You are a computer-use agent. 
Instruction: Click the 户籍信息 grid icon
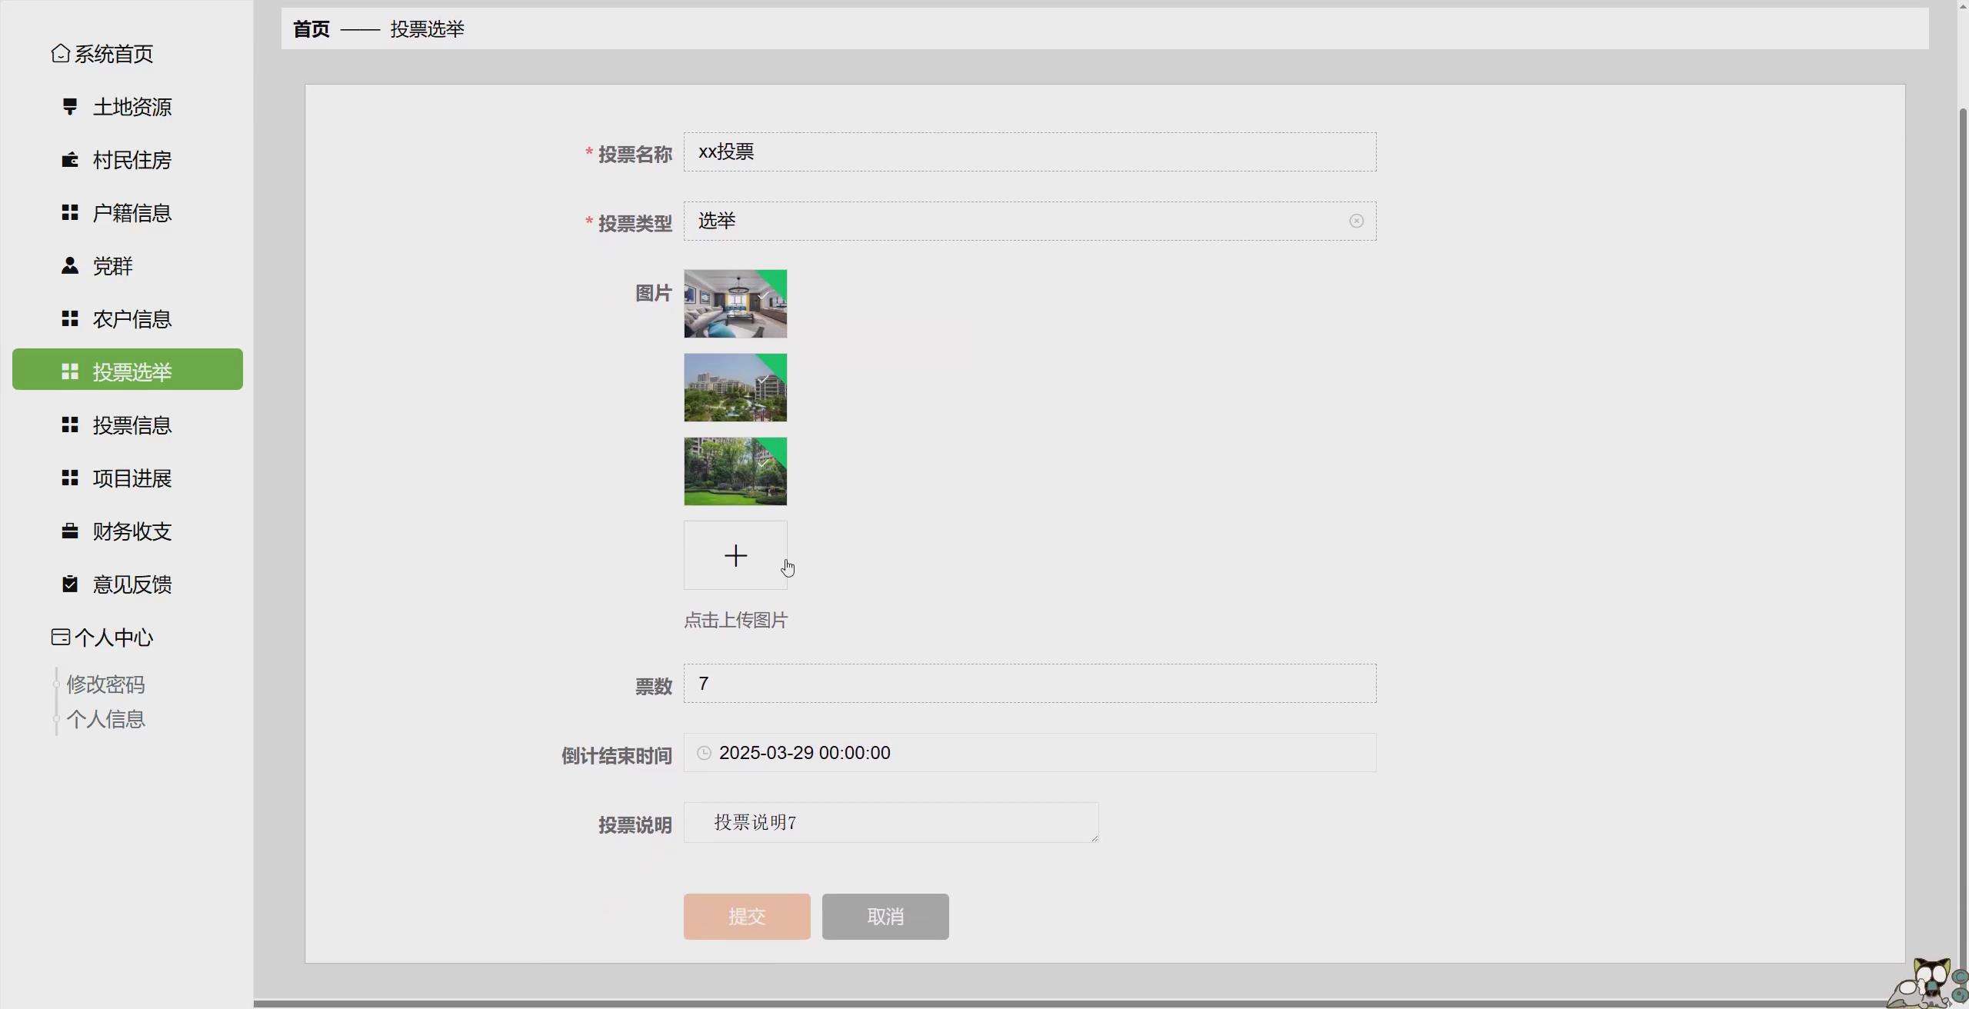pyautogui.click(x=70, y=213)
